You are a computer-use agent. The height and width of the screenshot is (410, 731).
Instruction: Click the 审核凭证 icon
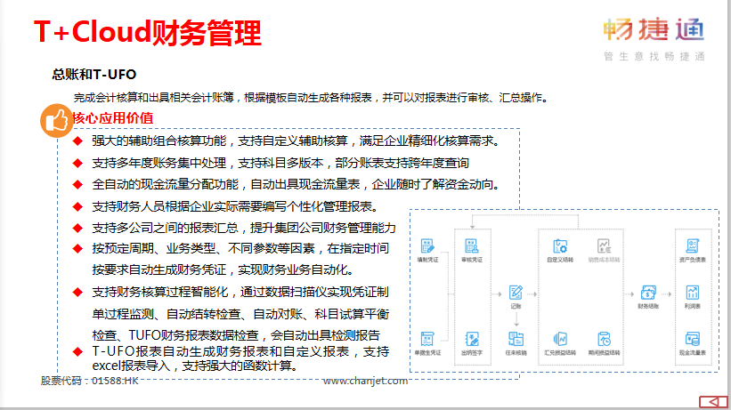point(472,246)
